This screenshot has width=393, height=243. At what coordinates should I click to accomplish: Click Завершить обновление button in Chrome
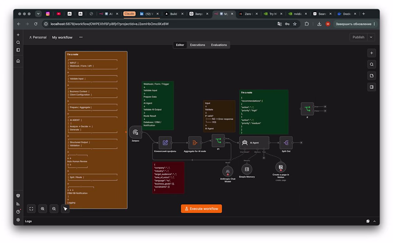coord(355,24)
